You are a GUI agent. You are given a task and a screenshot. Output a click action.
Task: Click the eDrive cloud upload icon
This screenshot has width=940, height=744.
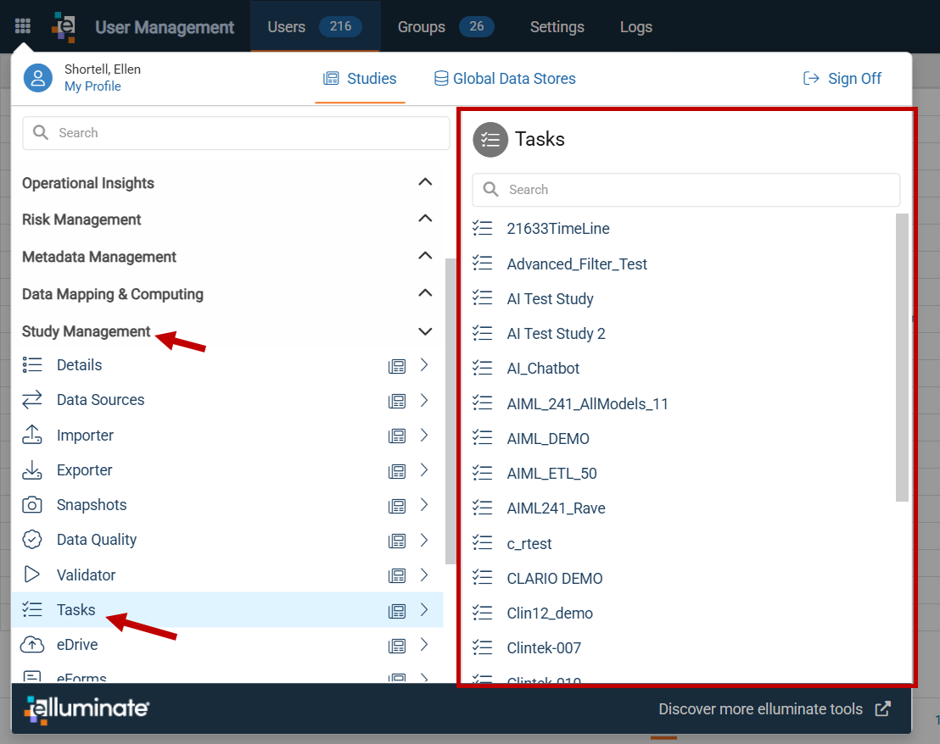tap(31, 645)
